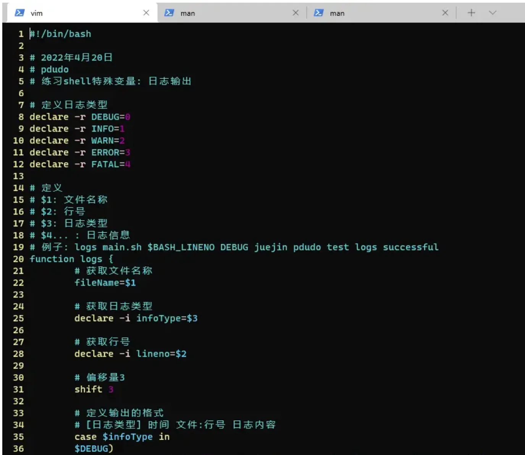This screenshot has width=525, height=455.
Task: Click the '# 偏移量3' comment
Action: click(x=100, y=377)
